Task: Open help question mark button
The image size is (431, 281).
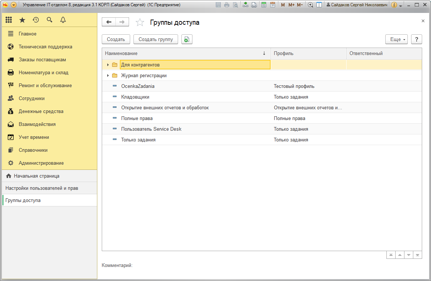Action: pyautogui.click(x=416, y=40)
